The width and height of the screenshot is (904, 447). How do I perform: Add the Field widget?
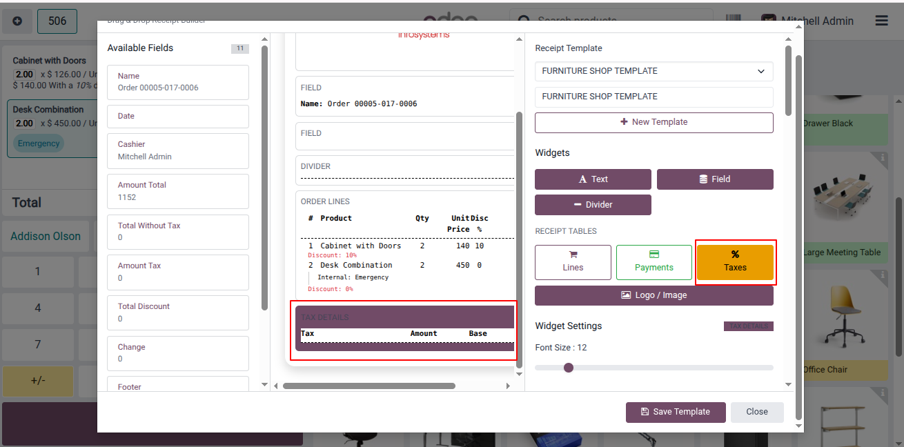click(x=715, y=179)
